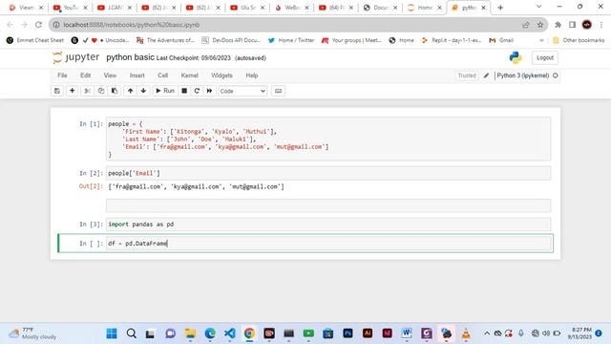Image resolution: width=611 pixels, height=344 pixels.
Task: Click the pencil edit-mode icon
Action: 486,75
